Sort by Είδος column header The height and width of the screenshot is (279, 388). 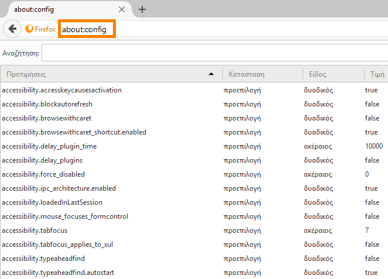point(334,74)
